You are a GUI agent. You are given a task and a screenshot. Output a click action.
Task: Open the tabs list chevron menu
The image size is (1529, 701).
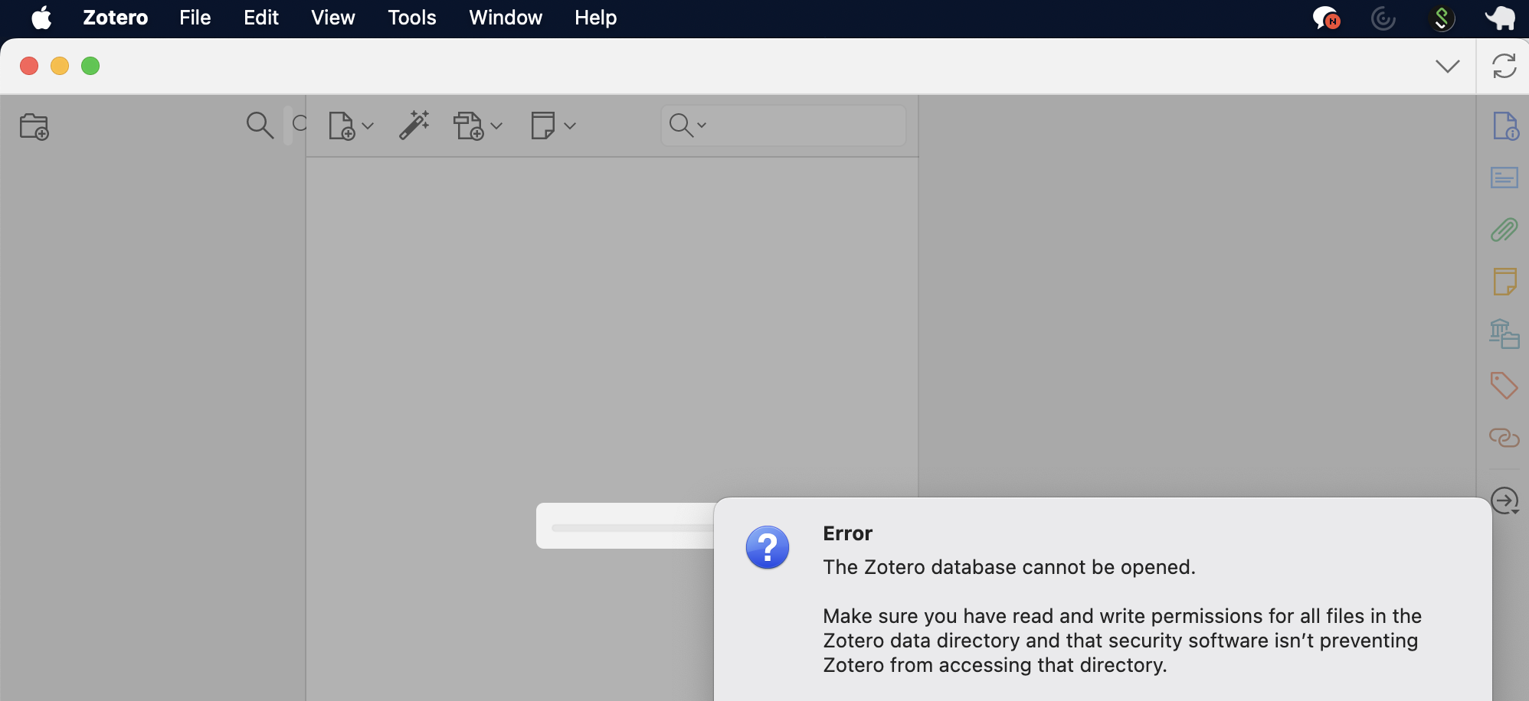click(1448, 66)
